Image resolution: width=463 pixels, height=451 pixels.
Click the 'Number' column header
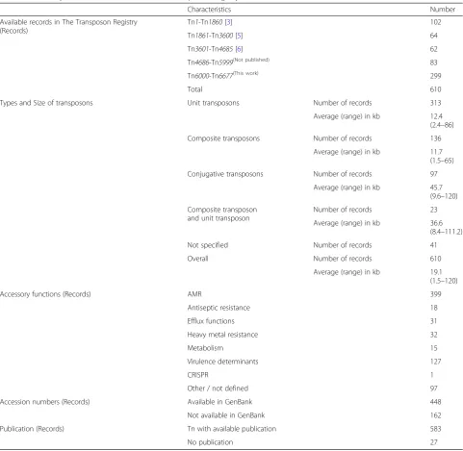pos(443,10)
